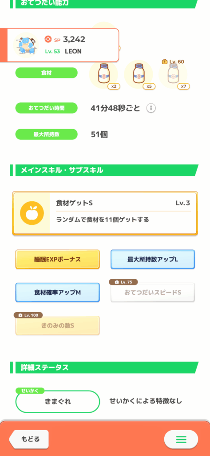
Task: Tap the orange apple main skill icon
Action: point(32,212)
